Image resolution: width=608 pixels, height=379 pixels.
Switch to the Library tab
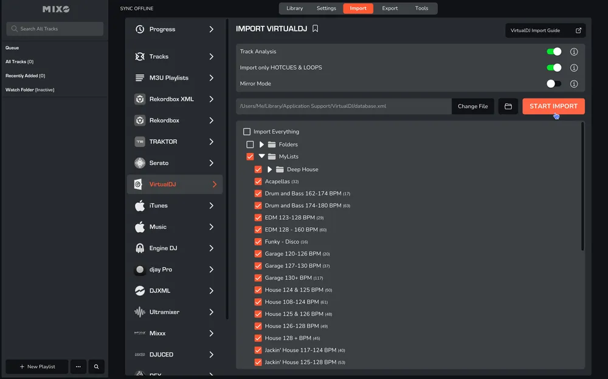[x=295, y=8]
